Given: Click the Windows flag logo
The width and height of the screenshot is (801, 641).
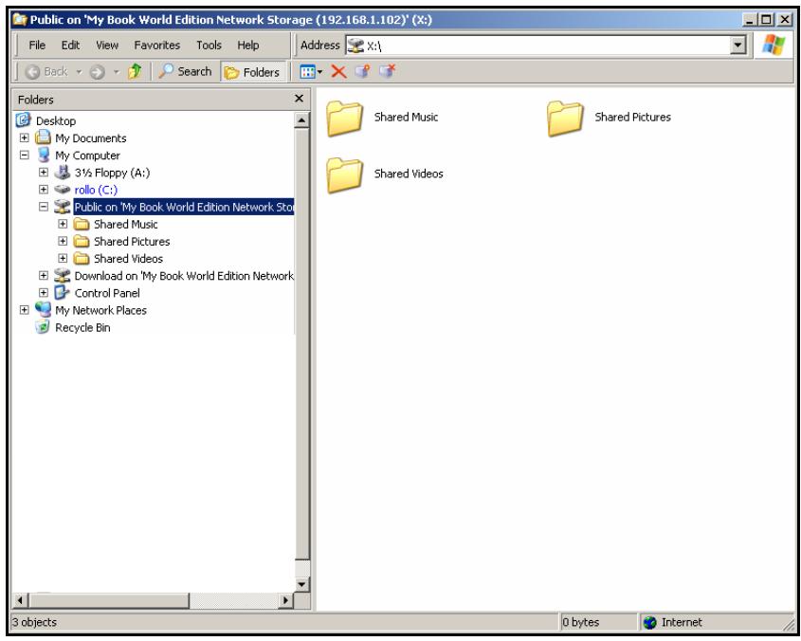Looking at the screenshot, I should click(x=774, y=46).
